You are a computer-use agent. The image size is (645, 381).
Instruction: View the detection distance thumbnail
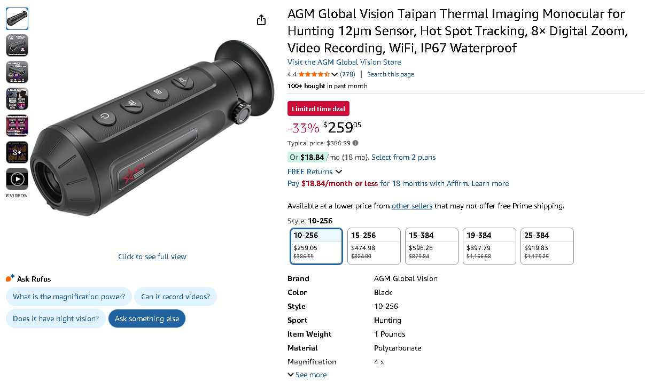17,126
